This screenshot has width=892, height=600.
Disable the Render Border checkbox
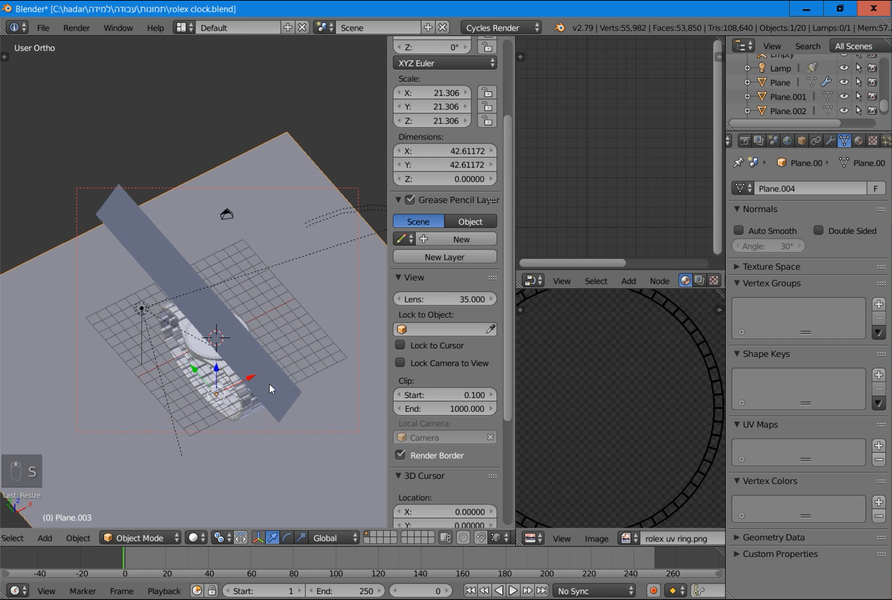coord(401,455)
